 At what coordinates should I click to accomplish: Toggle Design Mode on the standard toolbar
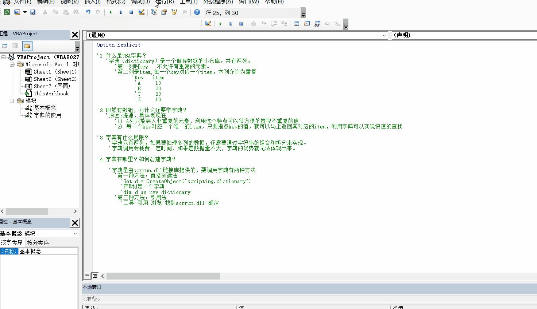tap(142, 12)
